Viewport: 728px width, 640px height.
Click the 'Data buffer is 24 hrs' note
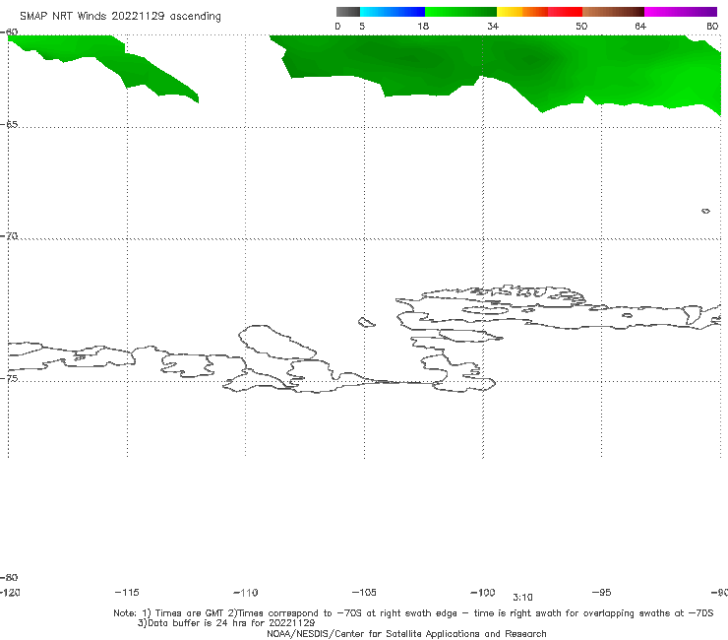226,623
